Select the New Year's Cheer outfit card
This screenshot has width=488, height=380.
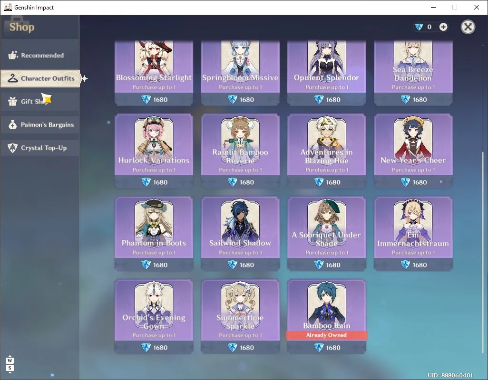(413, 151)
